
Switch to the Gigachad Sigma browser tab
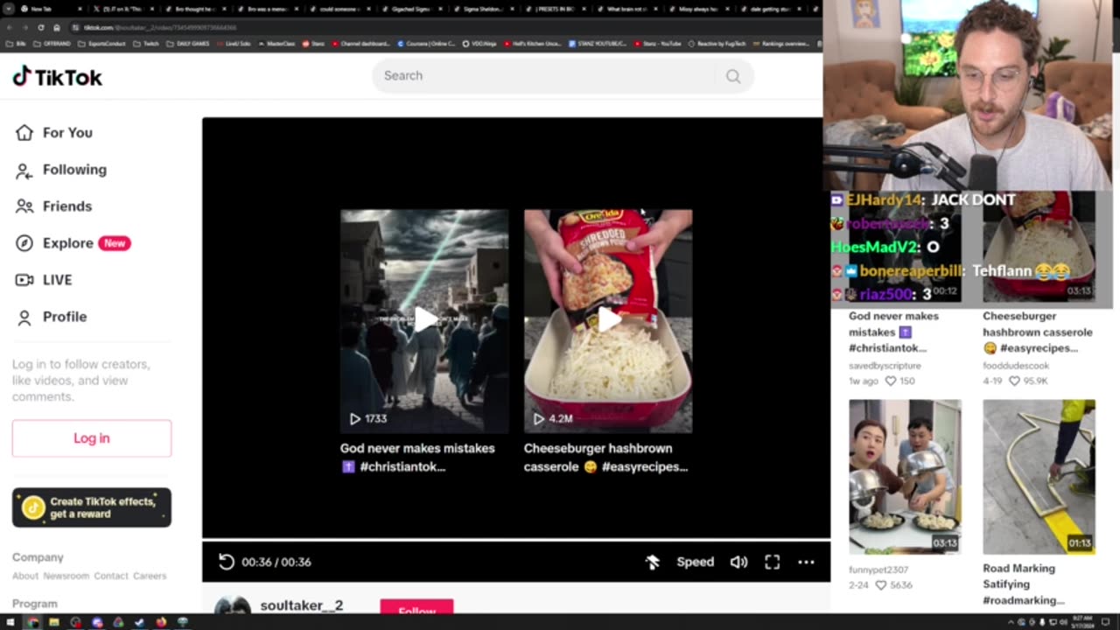coord(409,9)
